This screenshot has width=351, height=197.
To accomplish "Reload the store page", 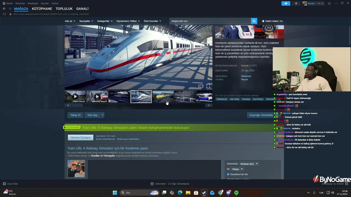I will 4,14.
